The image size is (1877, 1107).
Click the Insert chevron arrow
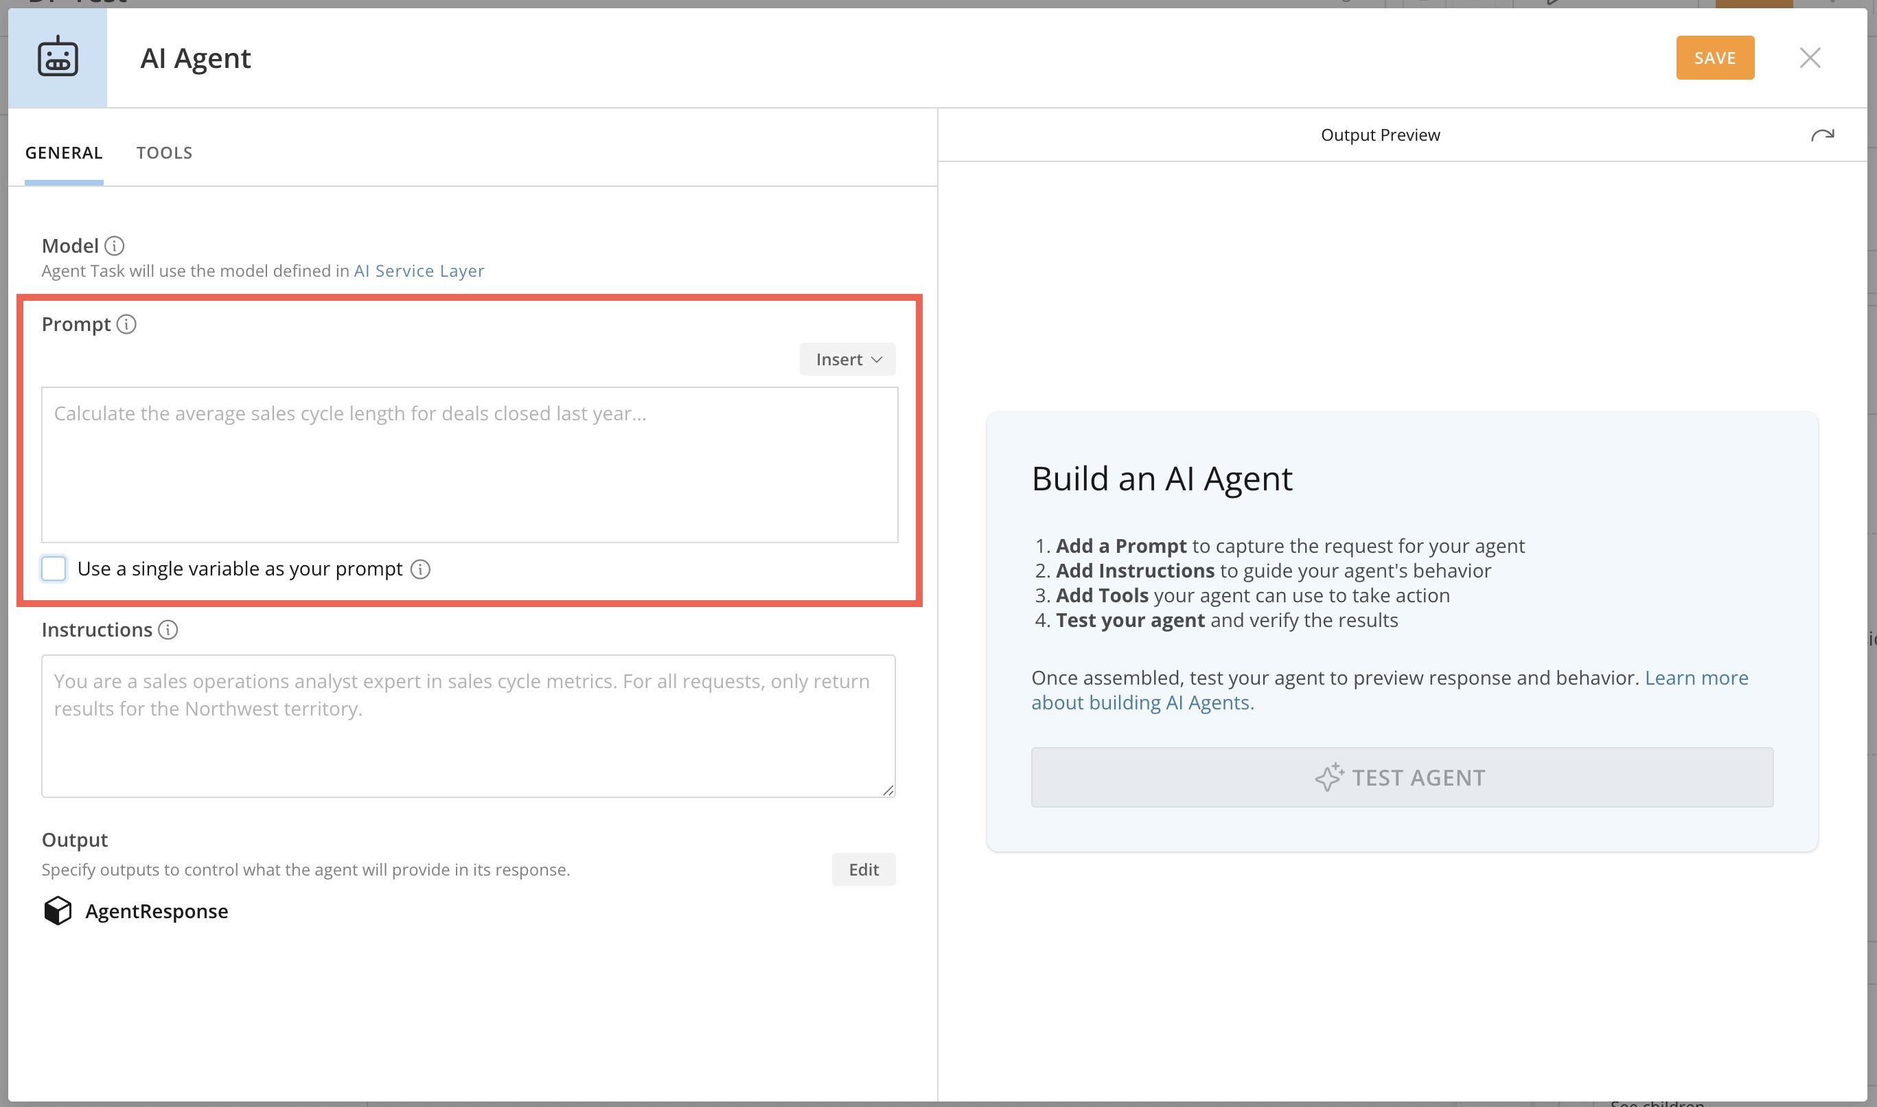(876, 358)
